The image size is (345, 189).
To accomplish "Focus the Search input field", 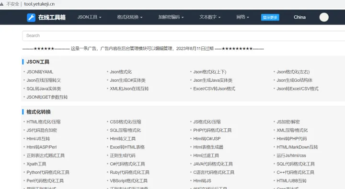I will click(x=184, y=35).
